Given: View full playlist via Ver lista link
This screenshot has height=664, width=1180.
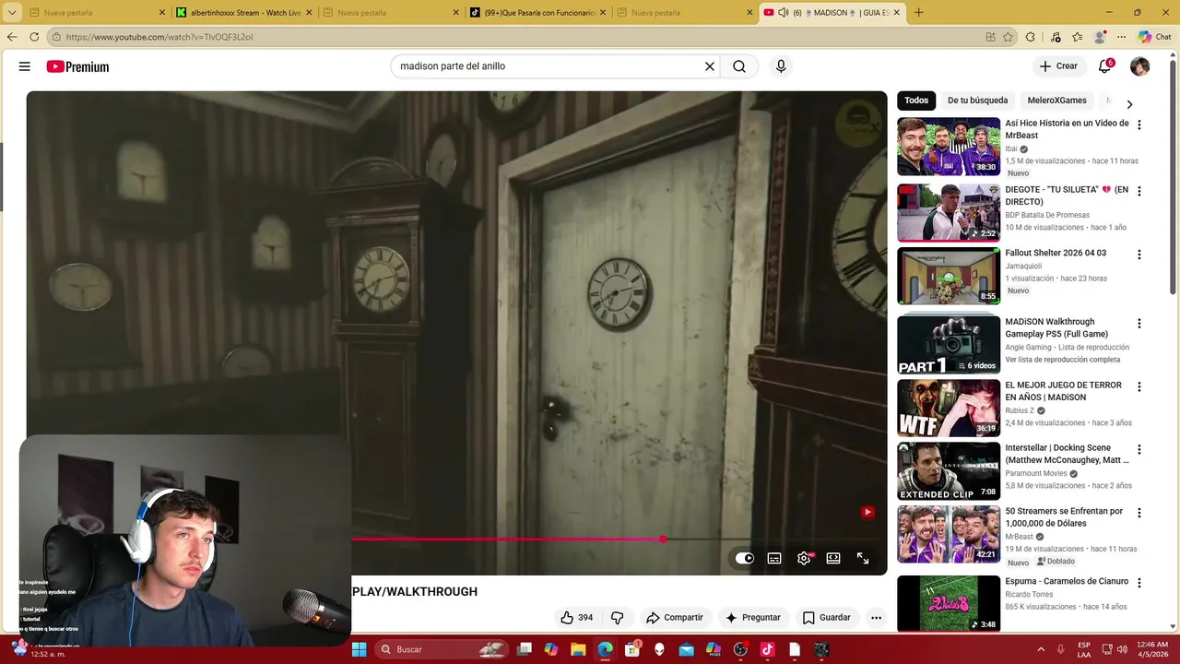Looking at the screenshot, I should pyautogui.click(x=1063, y=360).
